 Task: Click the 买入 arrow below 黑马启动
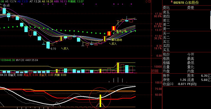(113, 44)
